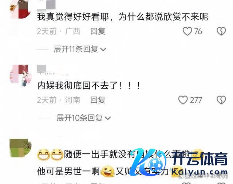Open the third commenter's green avatar
This screenshot has height=184, width=233.
pos(20,148)
